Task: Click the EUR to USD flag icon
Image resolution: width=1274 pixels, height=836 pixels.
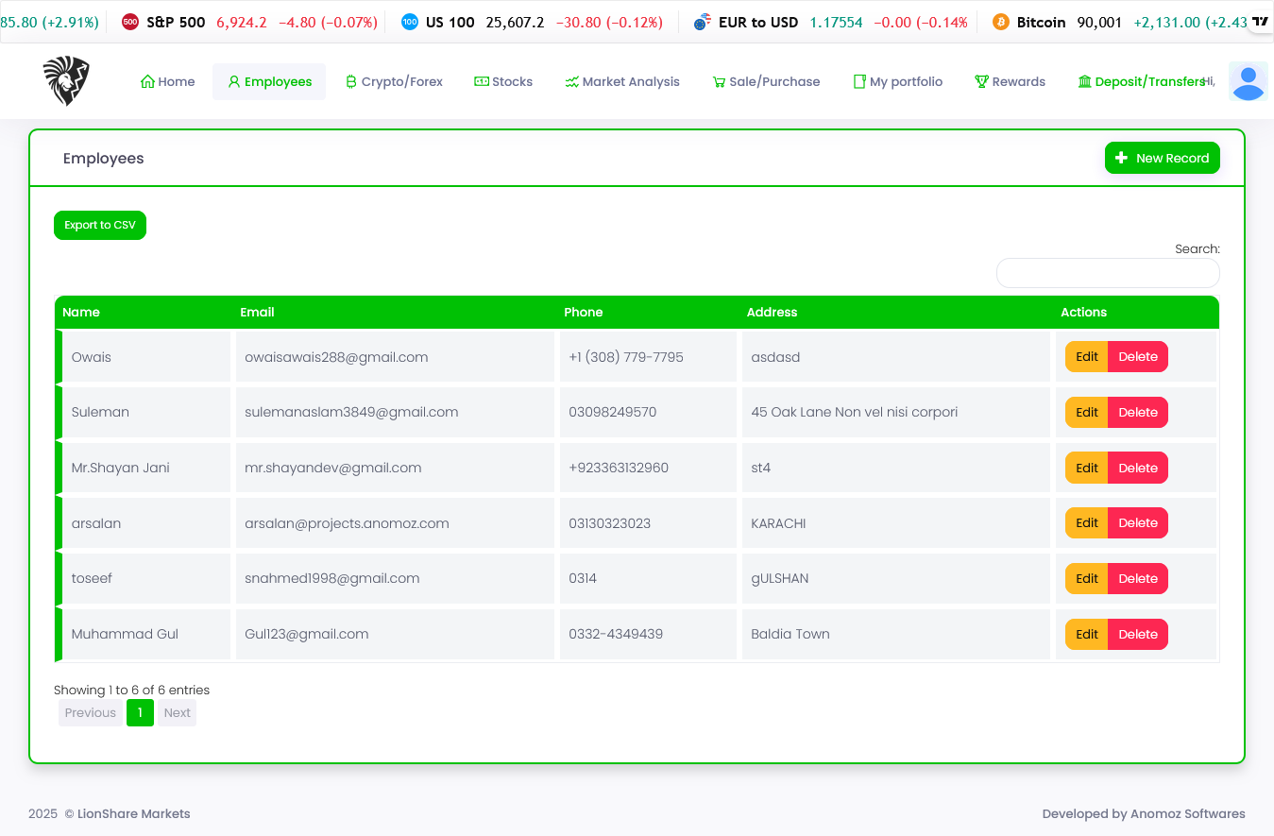Action: click(x=702, y=22)
